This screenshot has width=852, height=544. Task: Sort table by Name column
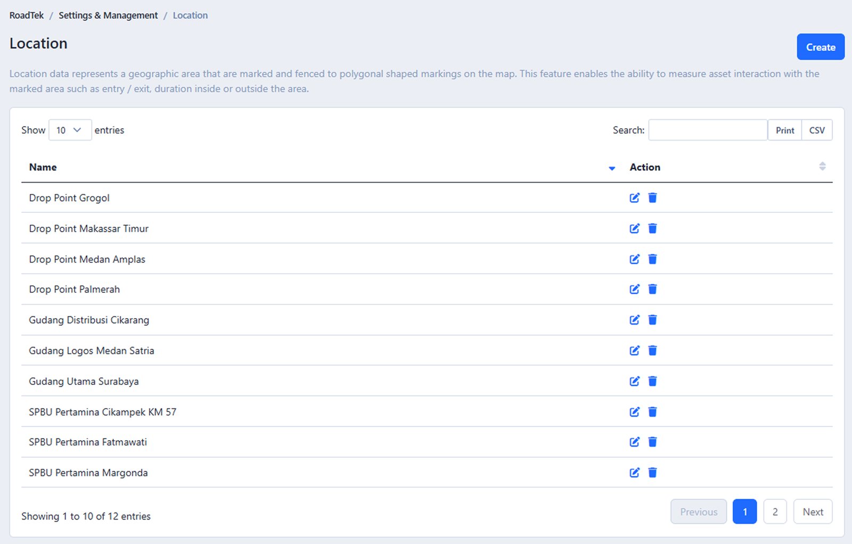pos(43,167)
